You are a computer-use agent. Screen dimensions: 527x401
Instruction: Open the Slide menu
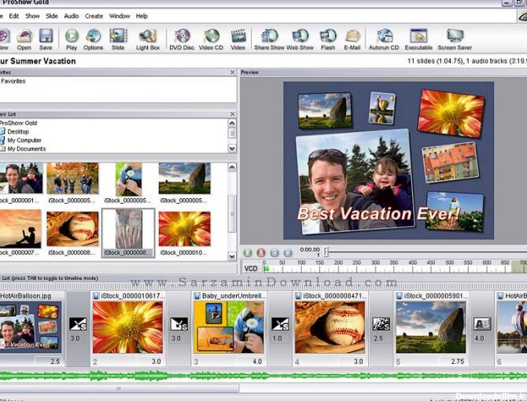pyautogui.click(x=52, y=17)
